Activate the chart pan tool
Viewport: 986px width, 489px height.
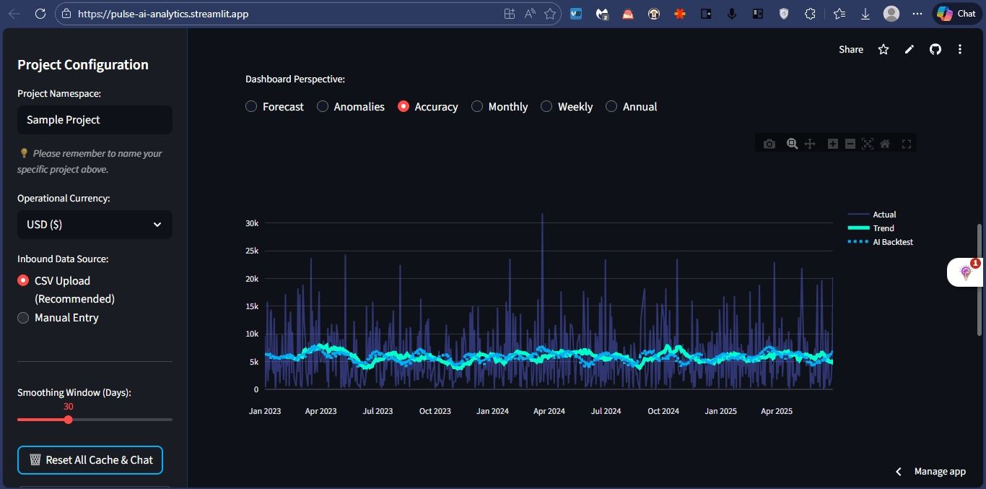810,144
